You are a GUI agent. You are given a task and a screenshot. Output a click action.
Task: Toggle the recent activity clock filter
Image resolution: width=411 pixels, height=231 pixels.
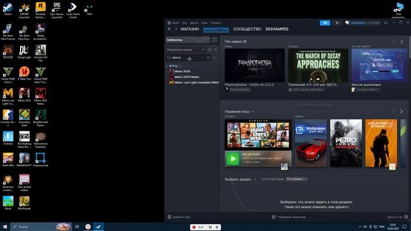tap(210, 49)
